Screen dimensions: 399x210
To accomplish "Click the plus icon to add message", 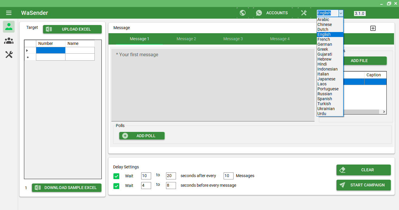I will [373, 28].
